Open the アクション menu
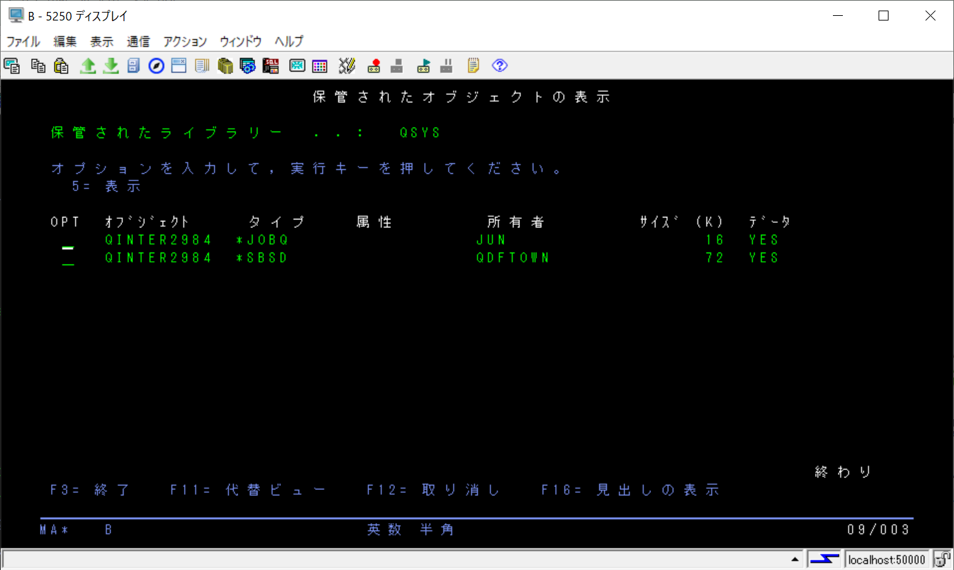Screen dimensions: 954x570 click(185, 41)
